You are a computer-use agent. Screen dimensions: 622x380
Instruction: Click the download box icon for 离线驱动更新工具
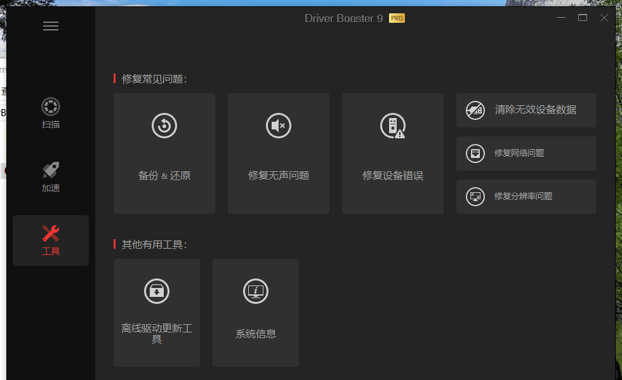pos(157,291)
